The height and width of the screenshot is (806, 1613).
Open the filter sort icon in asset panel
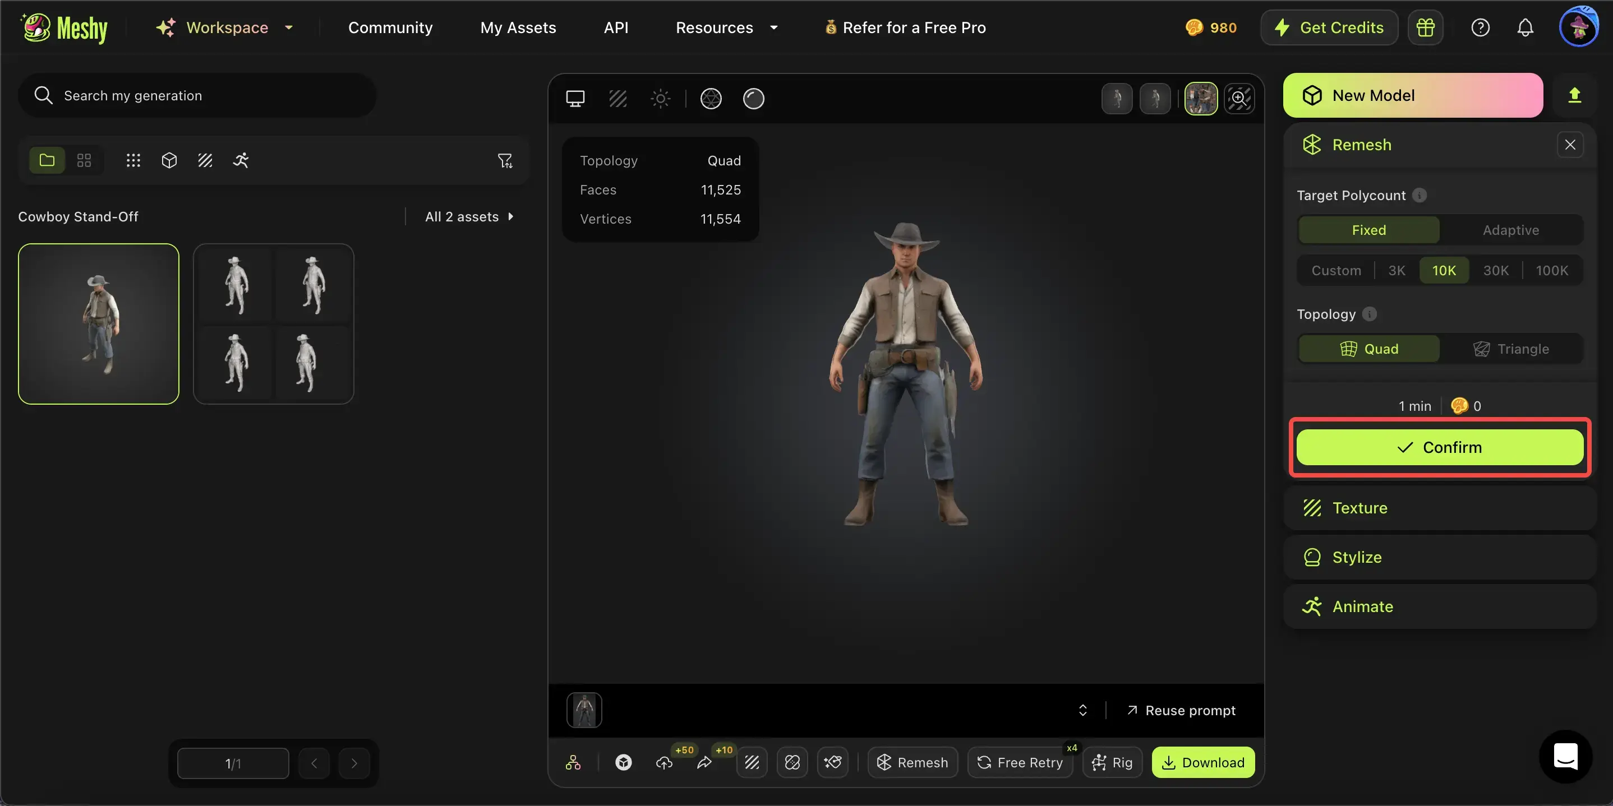505,161
